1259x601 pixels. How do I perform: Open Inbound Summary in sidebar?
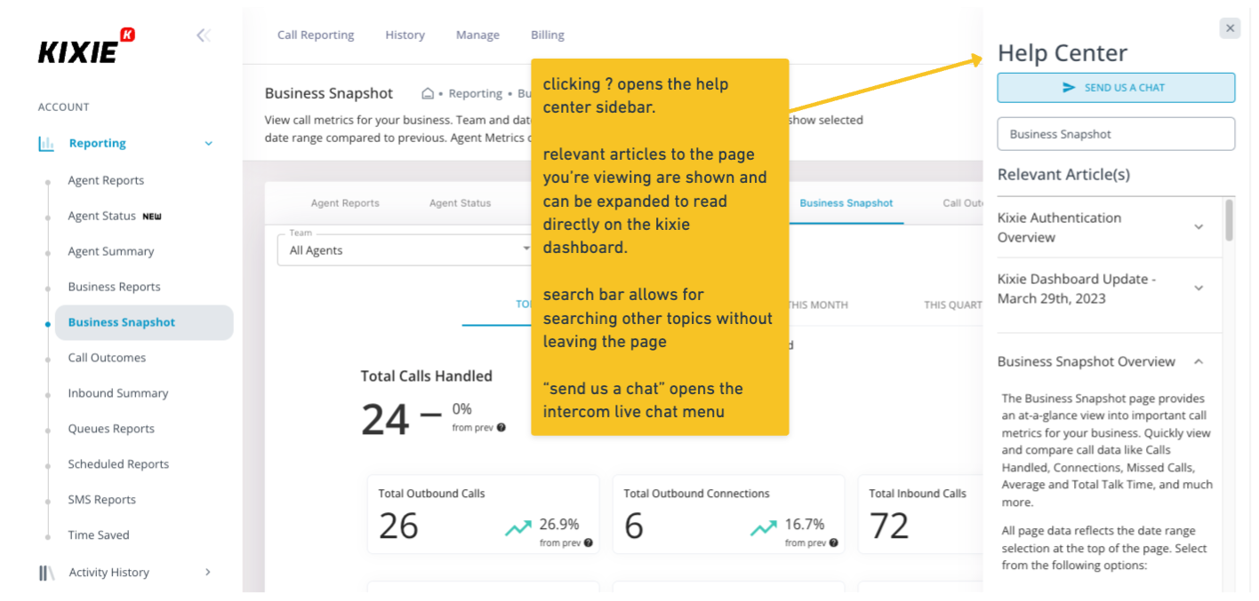pos(118,393)
